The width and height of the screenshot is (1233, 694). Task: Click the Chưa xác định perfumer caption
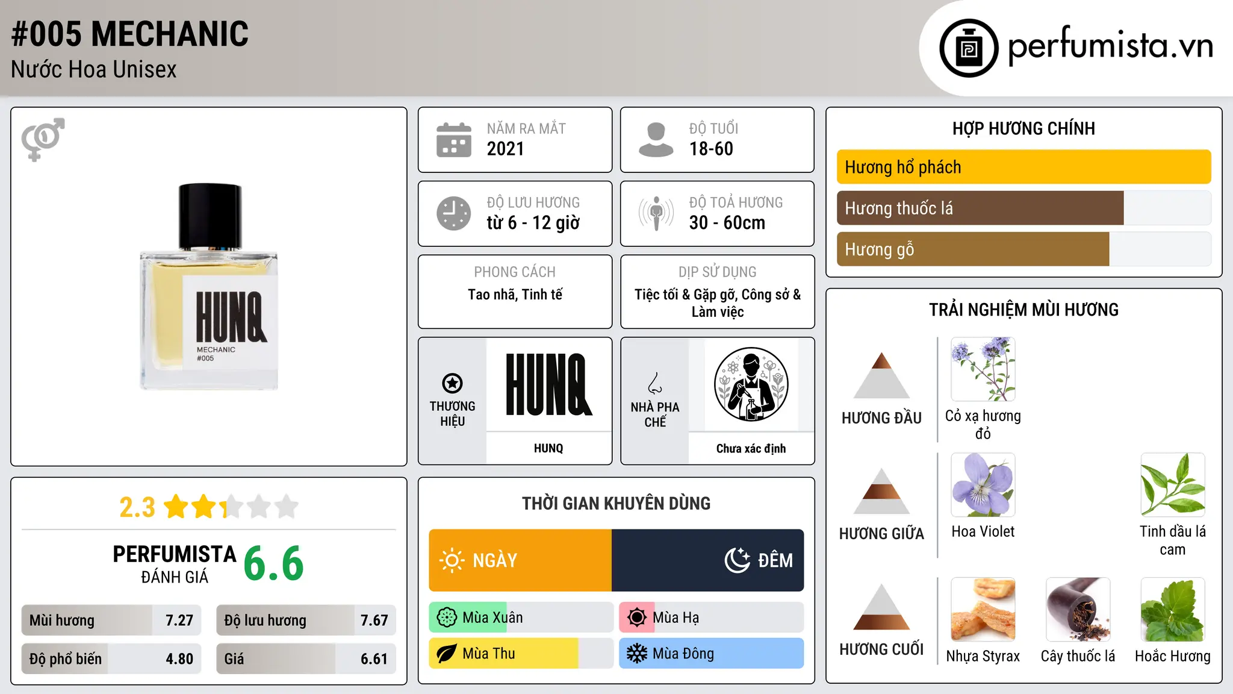[x=751, y=448]
